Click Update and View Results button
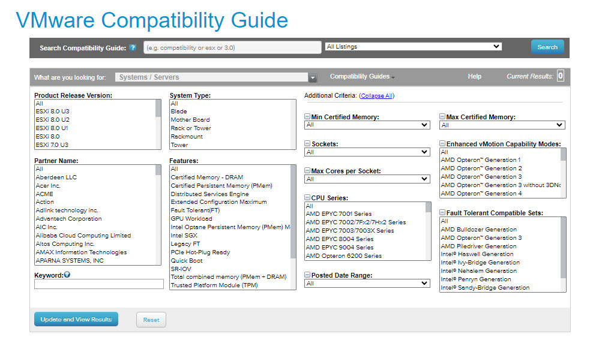This screenshot has height=337, width=593. [76, 319]
